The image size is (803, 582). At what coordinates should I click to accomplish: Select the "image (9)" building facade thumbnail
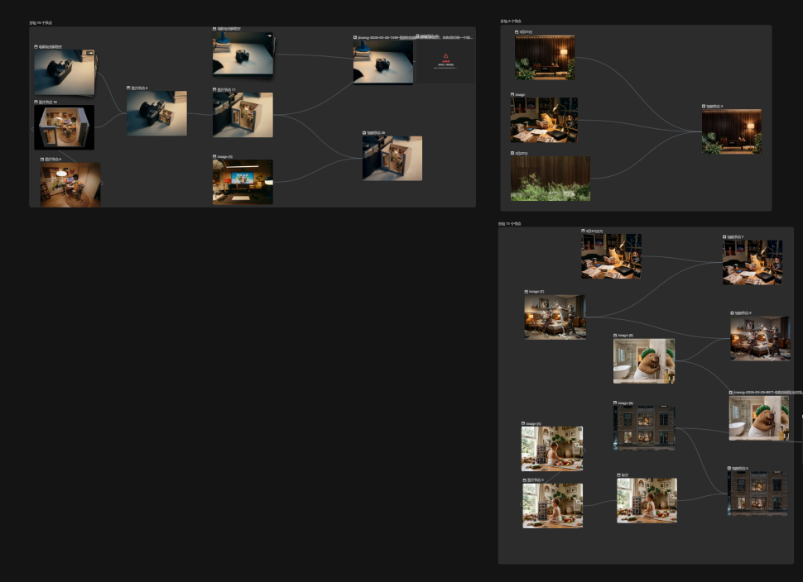644,427
